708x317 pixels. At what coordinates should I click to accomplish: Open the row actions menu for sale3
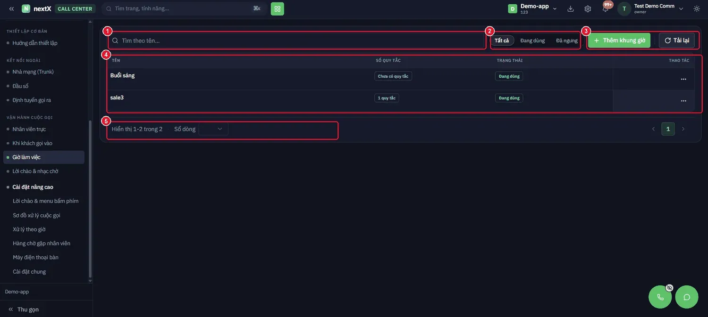point(683,101)
